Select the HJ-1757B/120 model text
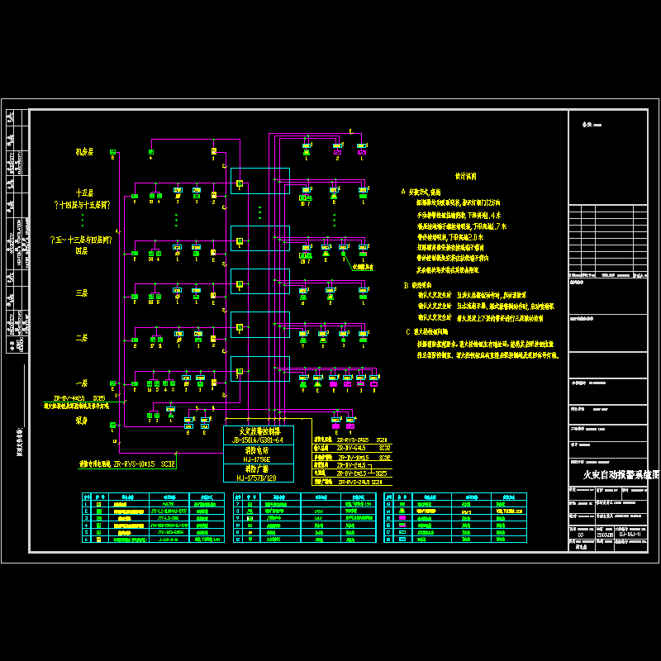Image resolution: width=661 pixels, height=661 pixels. 256,478
